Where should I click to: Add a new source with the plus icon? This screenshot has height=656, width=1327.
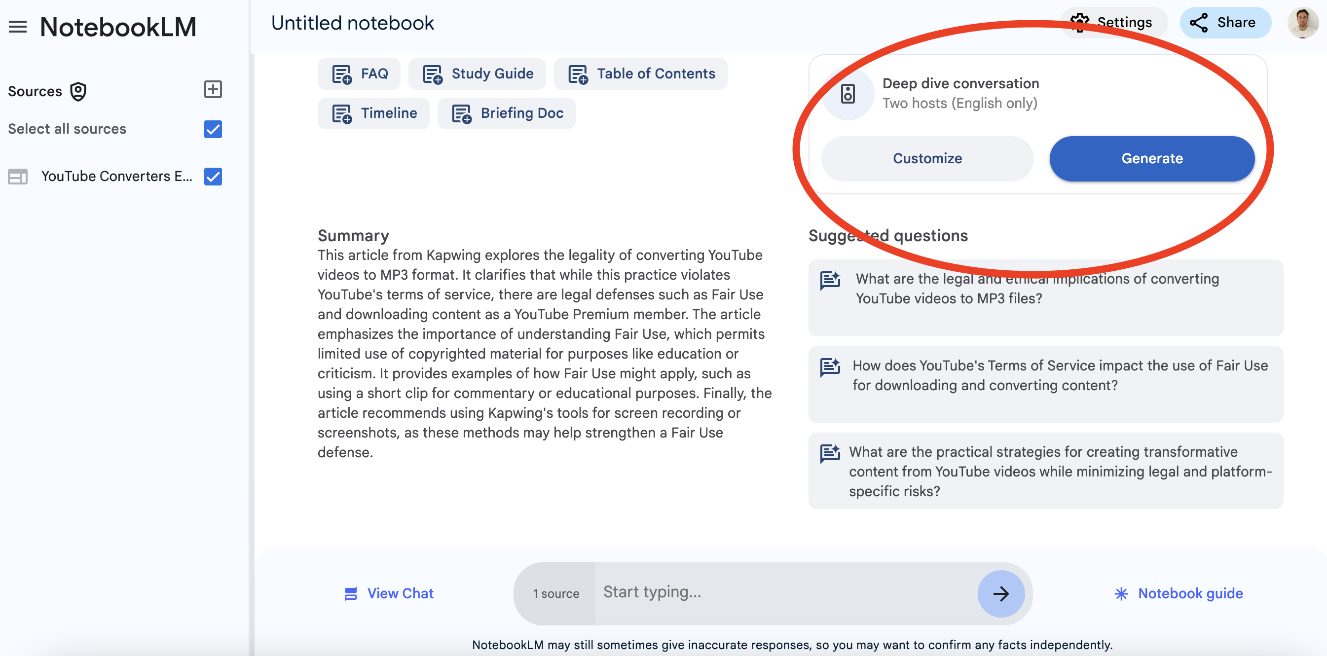212,90
